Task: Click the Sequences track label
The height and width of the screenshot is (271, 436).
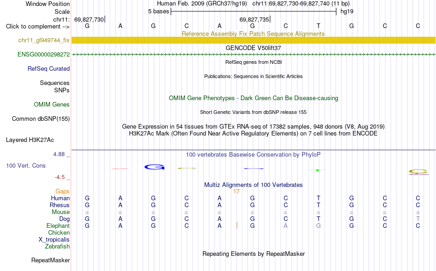Action: (x=55, y=83)
